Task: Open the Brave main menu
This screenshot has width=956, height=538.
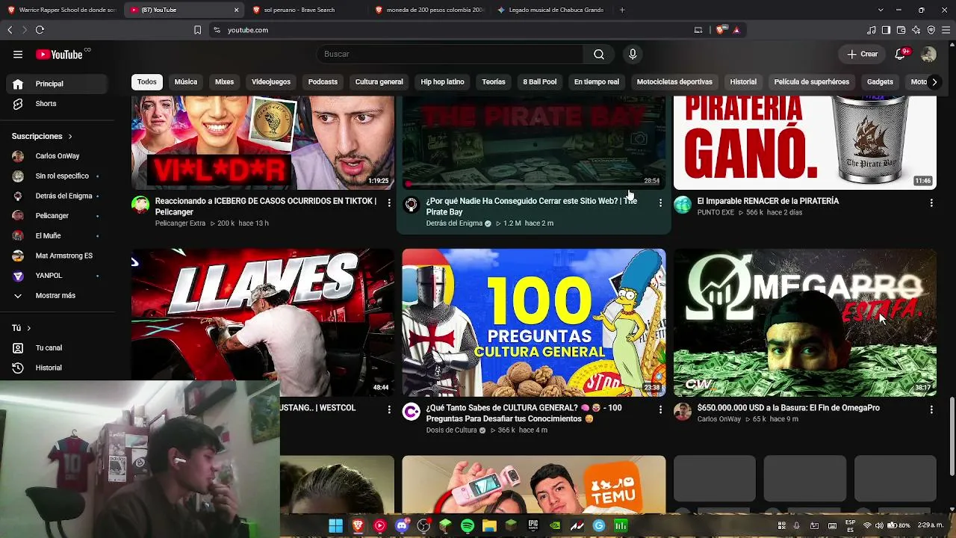Action: click(946, 30)
